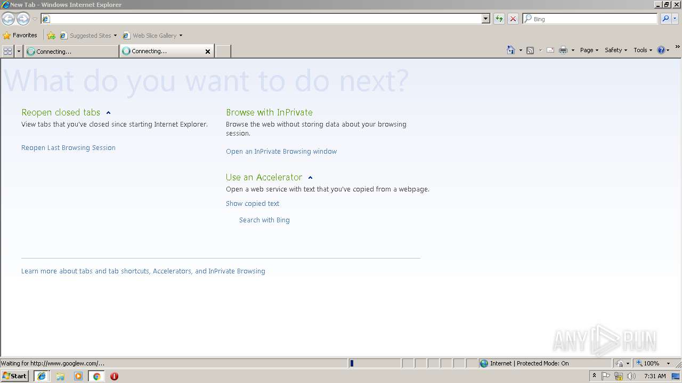Image resolution: width=682 pixels, height=383 pixels.
Task: Open the Tools menu
Action: click(x=643, y=50)
